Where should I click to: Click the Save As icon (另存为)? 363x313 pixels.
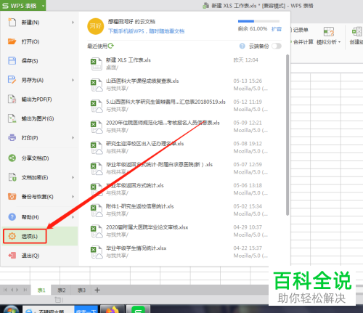(12, 80)
